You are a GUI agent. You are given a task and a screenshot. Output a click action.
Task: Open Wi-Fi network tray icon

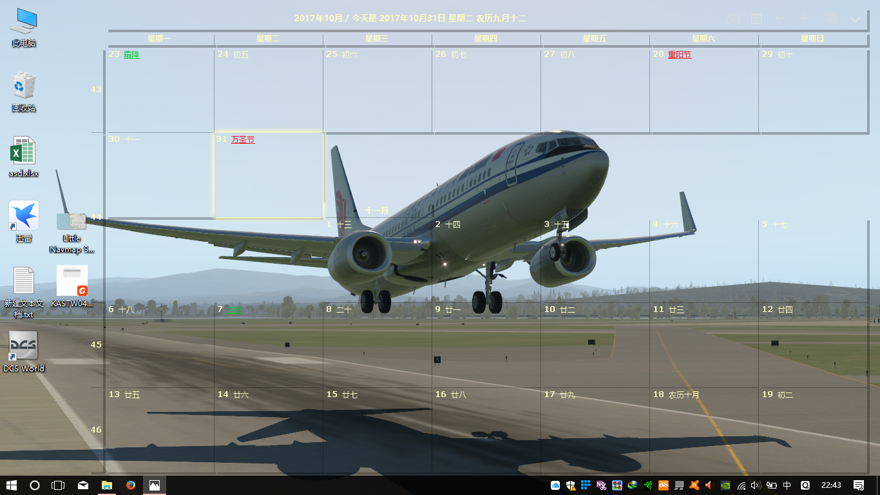741,485
